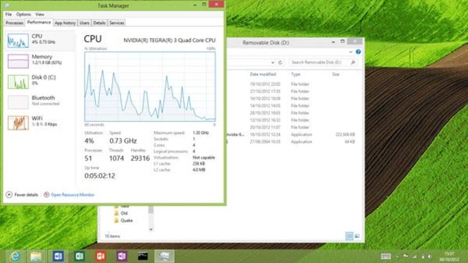This screenshot has width=468, height=263.
Task: Click the active Task Manager taskbar button
Action: [x=164, y=256]
